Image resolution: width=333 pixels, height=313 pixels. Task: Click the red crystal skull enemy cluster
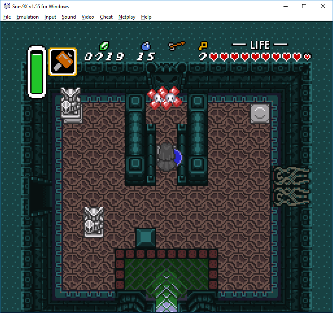tap(164, 98)
